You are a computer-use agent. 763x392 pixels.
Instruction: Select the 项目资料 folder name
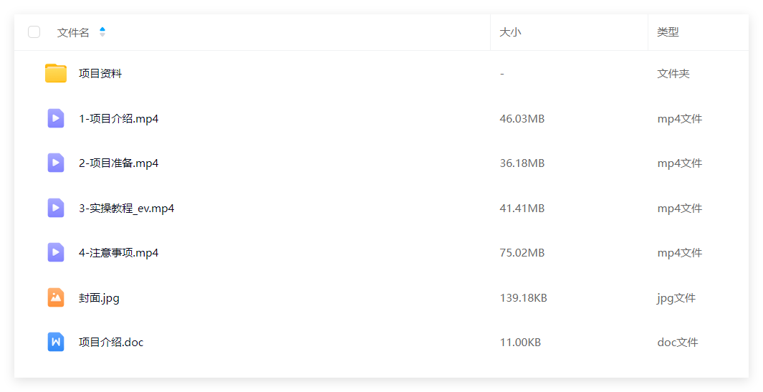[100, 74]
